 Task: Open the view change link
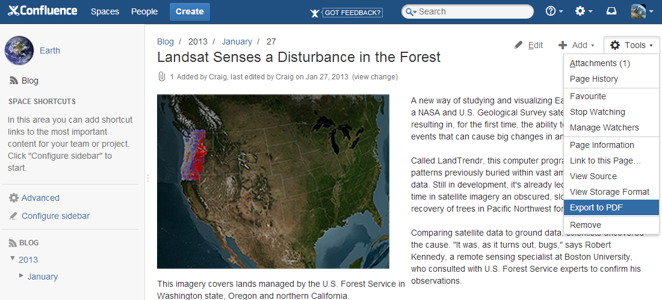coord(374,77)
